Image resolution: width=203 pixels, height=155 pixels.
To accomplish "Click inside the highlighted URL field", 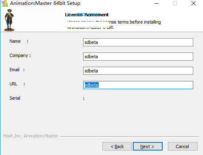I will [x=138, y=85].
